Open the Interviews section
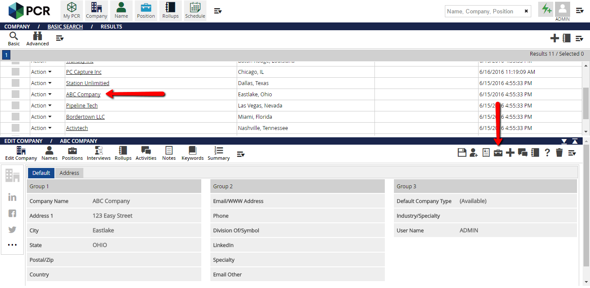The image size is (590, 288). click(x=99, y=153)
